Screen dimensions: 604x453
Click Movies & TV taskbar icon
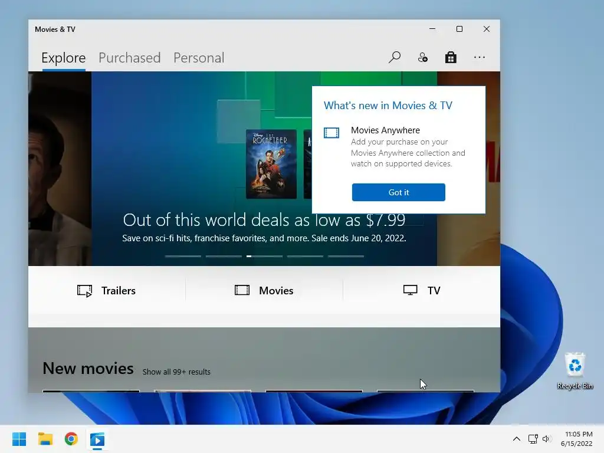coord(97,439)
